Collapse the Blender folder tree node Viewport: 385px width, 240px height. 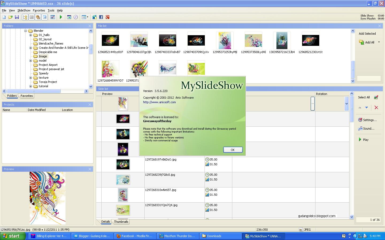26,31
